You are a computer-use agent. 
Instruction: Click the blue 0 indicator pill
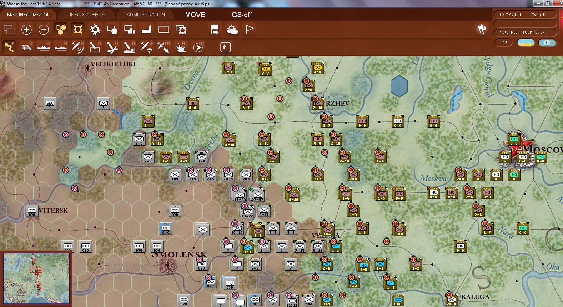tap(547, 42)
